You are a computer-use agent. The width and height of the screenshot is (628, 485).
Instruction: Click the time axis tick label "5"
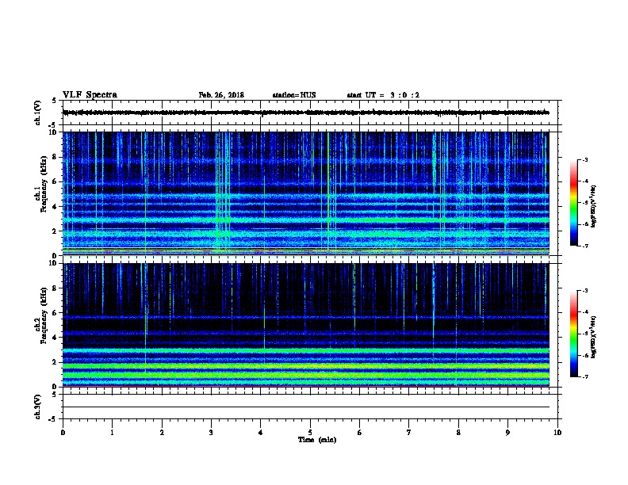pyautogui.click(x=310, y=432)
